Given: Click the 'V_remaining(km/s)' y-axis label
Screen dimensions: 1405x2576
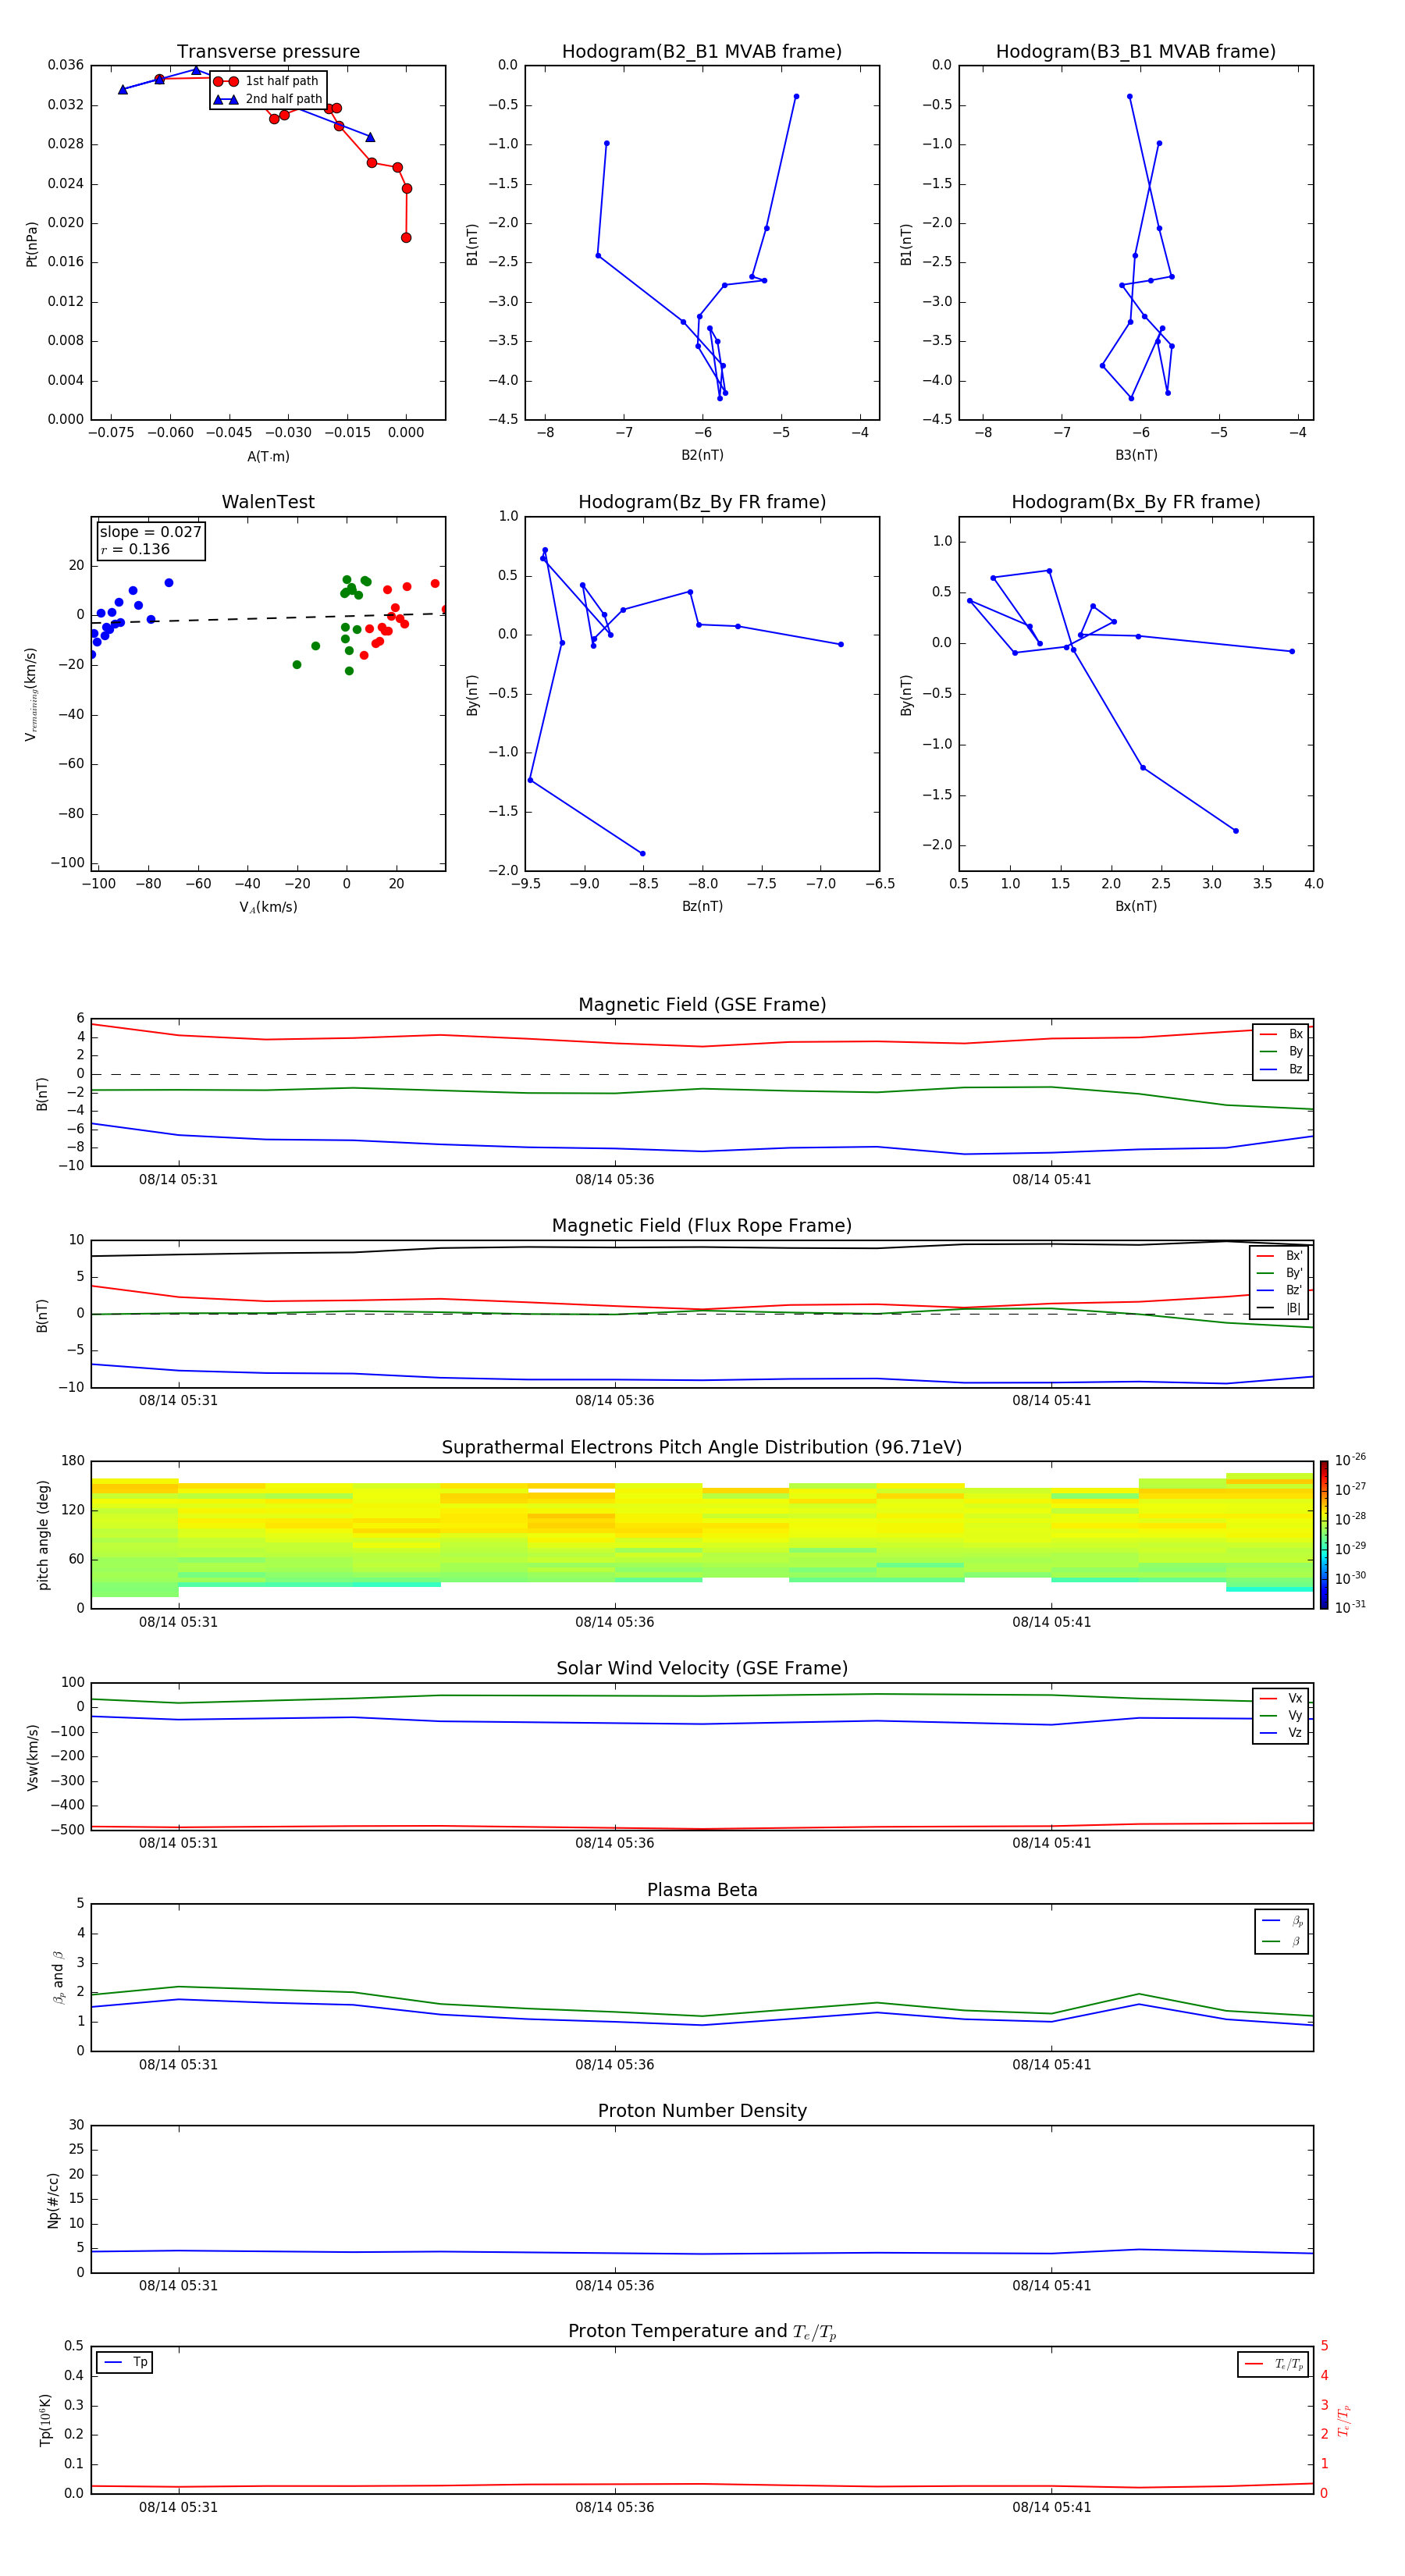Looking at the screenshot, I should click(32, 694).
